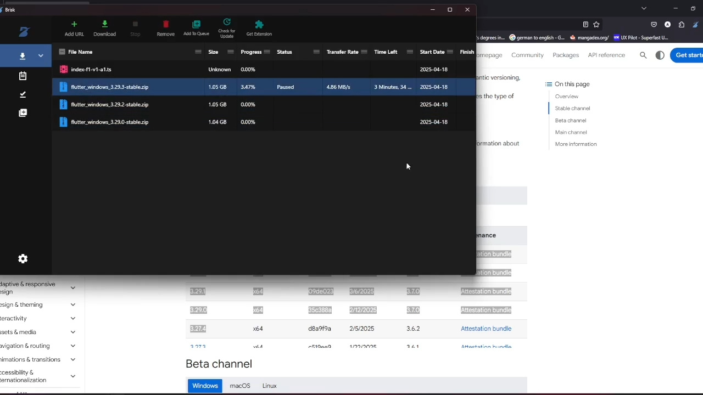Click the red Remove trash icon
This screenshot has height=395, width=703.
click(x=165, y=24)
